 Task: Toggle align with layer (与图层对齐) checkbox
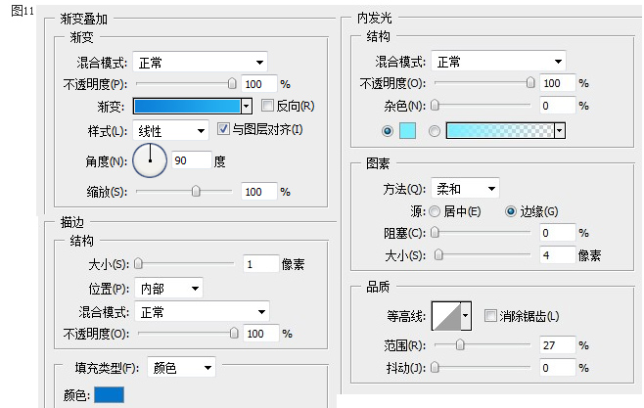pos(223,129)
